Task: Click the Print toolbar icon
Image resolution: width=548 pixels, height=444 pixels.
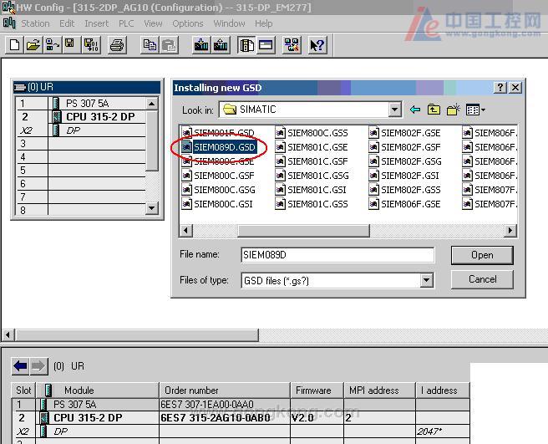Action: pos(117,45)
